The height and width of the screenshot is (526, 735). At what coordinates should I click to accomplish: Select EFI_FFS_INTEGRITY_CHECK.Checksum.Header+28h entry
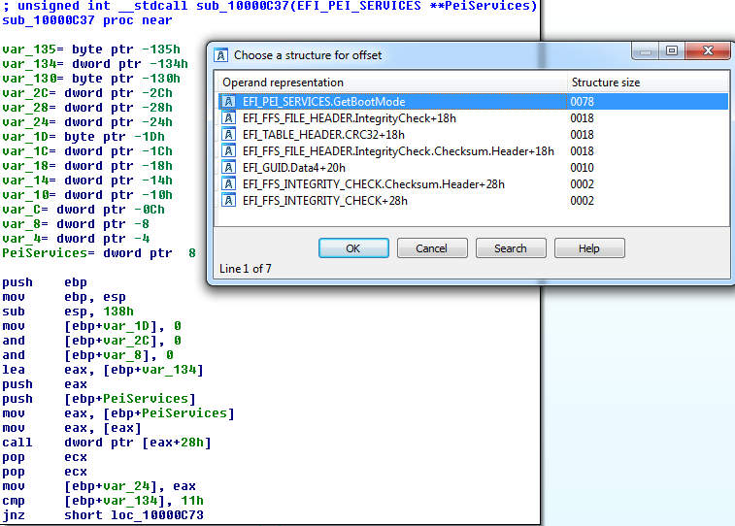pyautogui.click(x=473, y=184)
